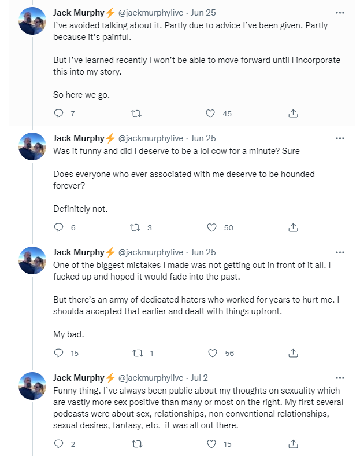Like the tweet with 56 likes

click(211, 353)
